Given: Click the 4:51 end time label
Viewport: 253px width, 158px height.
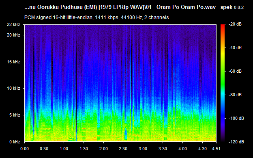Looking at the screenshot, I should click(x=216, y=149).
